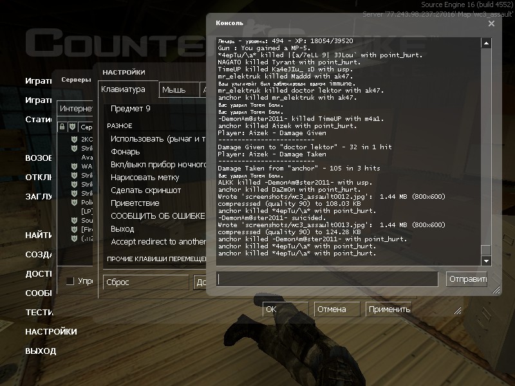Viewport: 515px width, 386px height.
Task: Click the VAC shield icon beside Poli server
Action: point(74,202)
